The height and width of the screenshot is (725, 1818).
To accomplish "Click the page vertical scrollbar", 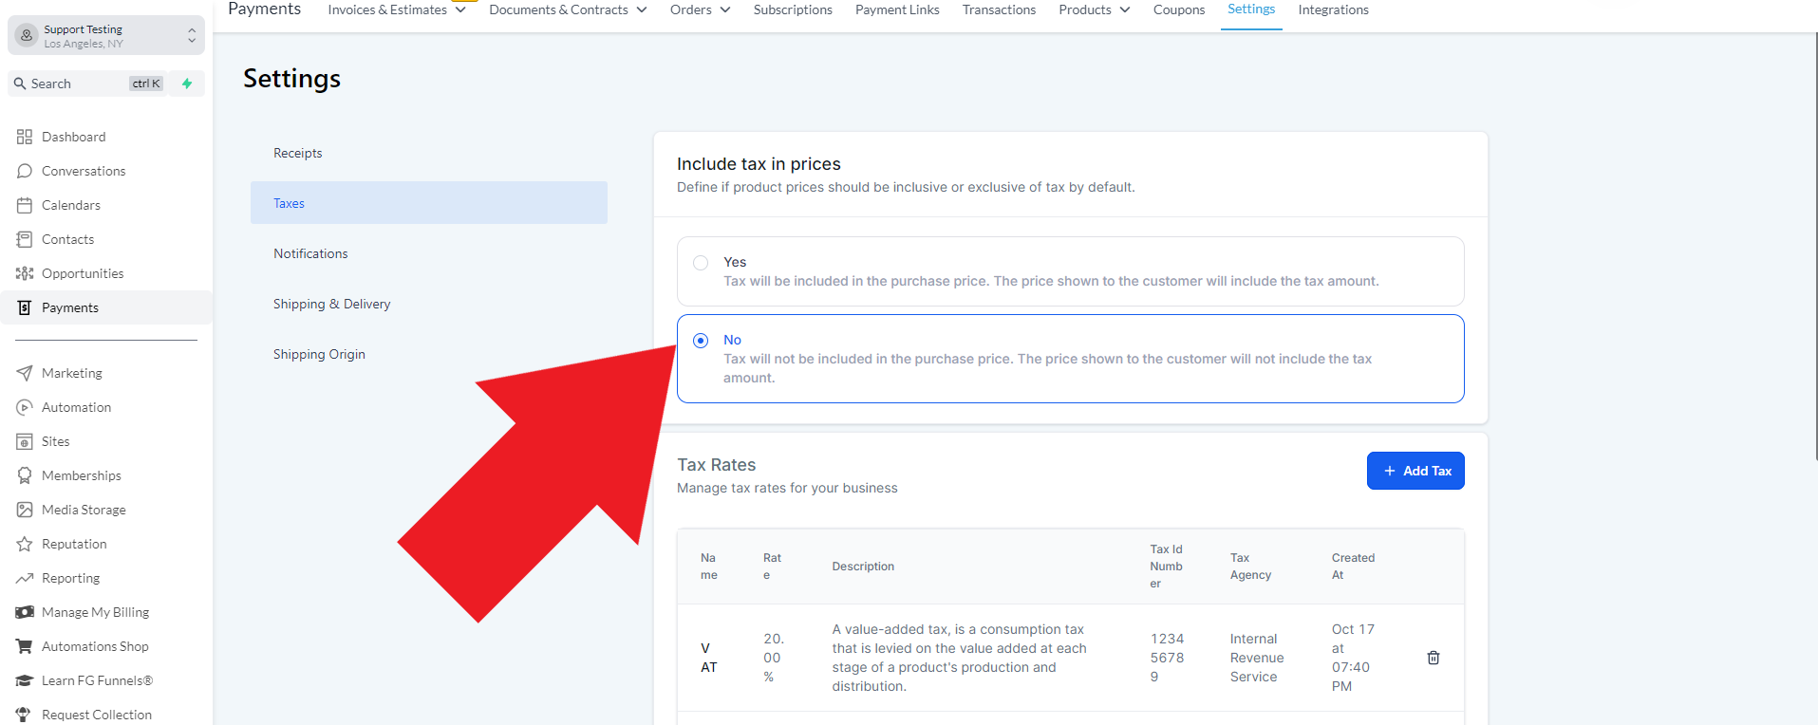I will tap(1814, 247).
